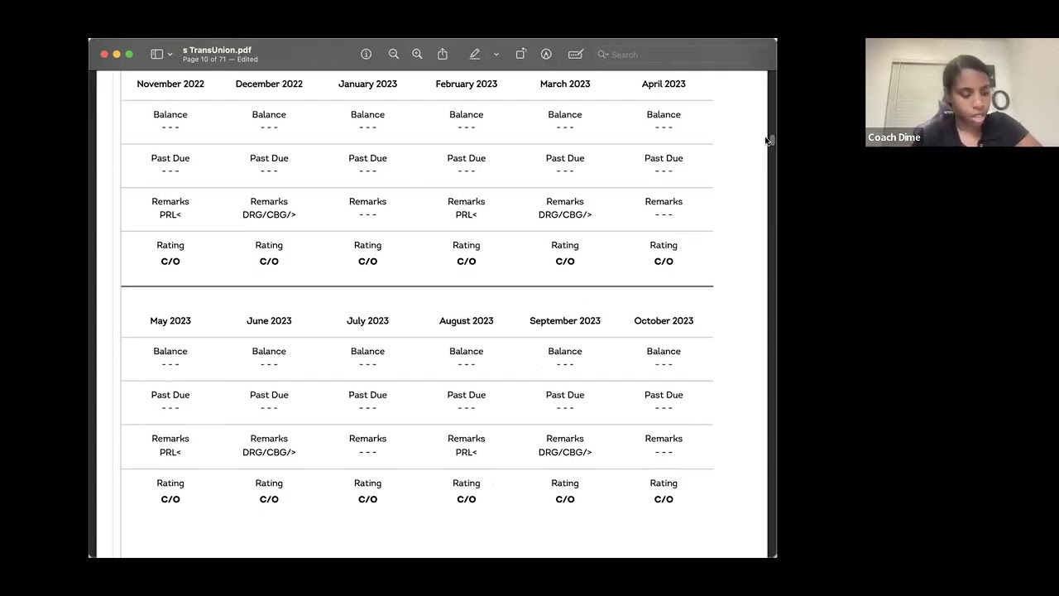Screen dimensions: 1059x596
Task: Click the 'C/O' rating under July 2023
Action: tap(367, 499)
